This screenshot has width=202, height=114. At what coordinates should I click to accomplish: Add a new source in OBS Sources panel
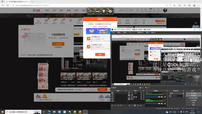point(129,105)
